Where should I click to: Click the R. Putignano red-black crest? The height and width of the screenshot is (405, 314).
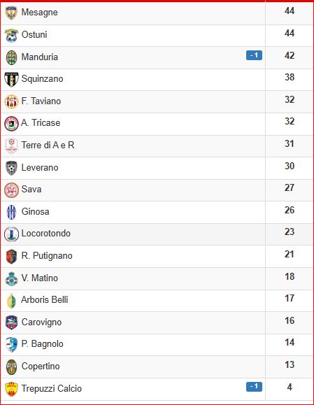click(11, 256)
